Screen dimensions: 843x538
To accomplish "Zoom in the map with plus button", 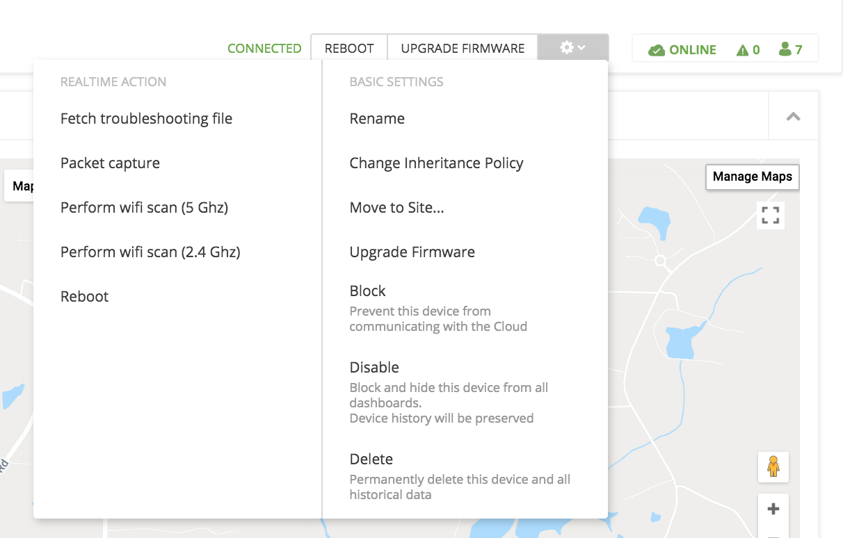I will 773,510.
